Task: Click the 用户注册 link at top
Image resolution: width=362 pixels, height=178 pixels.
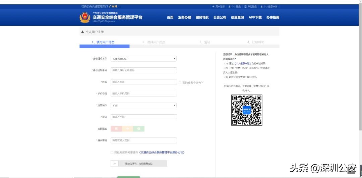Action: point(220,7)
